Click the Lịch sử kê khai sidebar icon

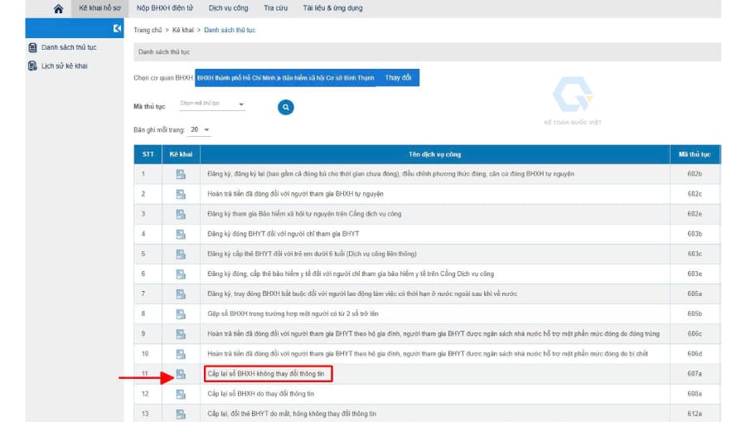[32, 66]
